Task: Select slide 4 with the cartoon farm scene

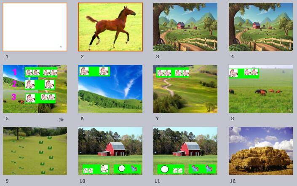Action: (x=261, y=27)
